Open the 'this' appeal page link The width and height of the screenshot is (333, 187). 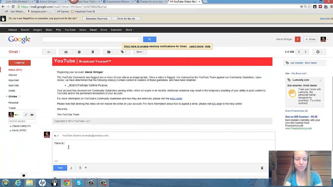214,104
